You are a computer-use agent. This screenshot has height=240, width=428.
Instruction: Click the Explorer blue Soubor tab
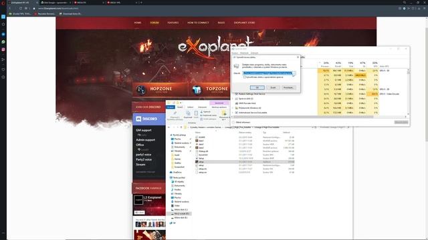click(x=171, y=107)
